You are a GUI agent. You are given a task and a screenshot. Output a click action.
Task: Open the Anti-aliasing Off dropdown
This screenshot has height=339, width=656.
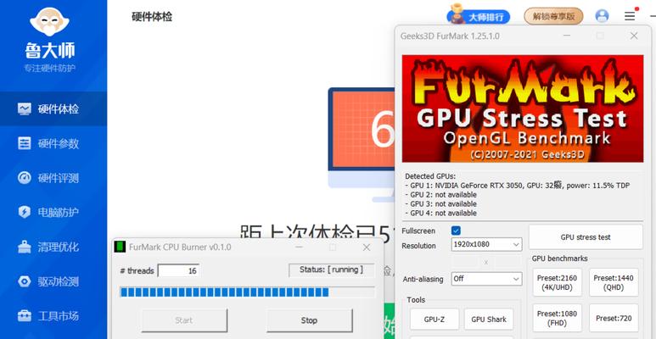click(486, 278)
